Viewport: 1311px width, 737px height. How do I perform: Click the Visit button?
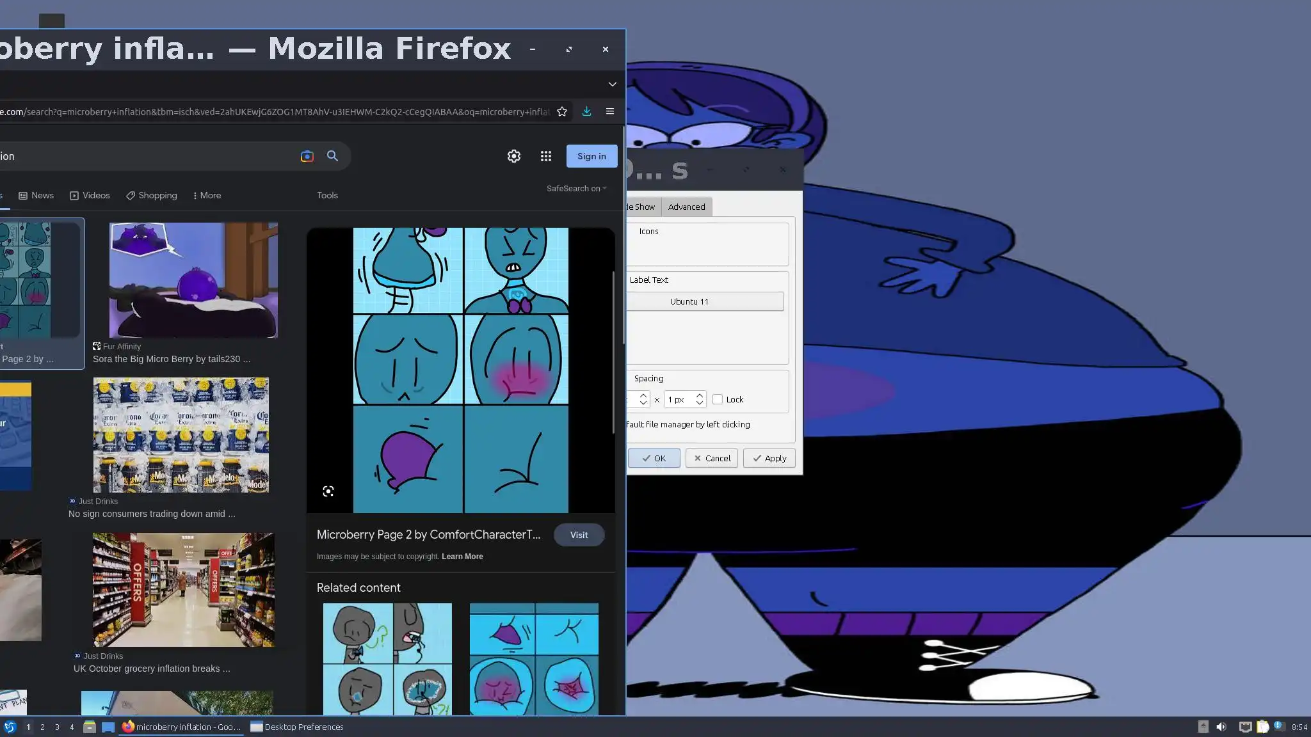pyautogui.click(x=579, y=535)
